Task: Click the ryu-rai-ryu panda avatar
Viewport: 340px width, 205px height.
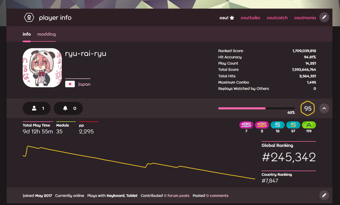Action: click(42, 68)
